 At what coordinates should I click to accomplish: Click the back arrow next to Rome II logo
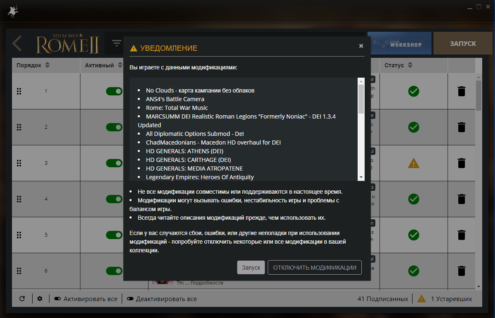[17, 43]
